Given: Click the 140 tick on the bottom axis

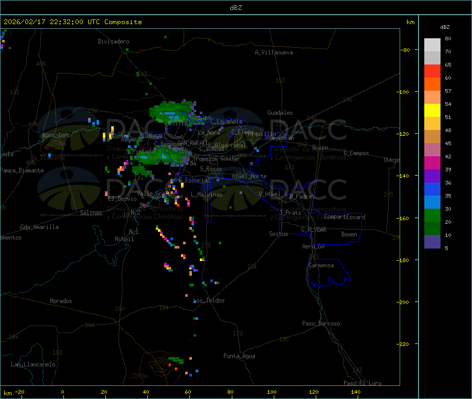Looking at the screenshot, I should pos(356,392).
